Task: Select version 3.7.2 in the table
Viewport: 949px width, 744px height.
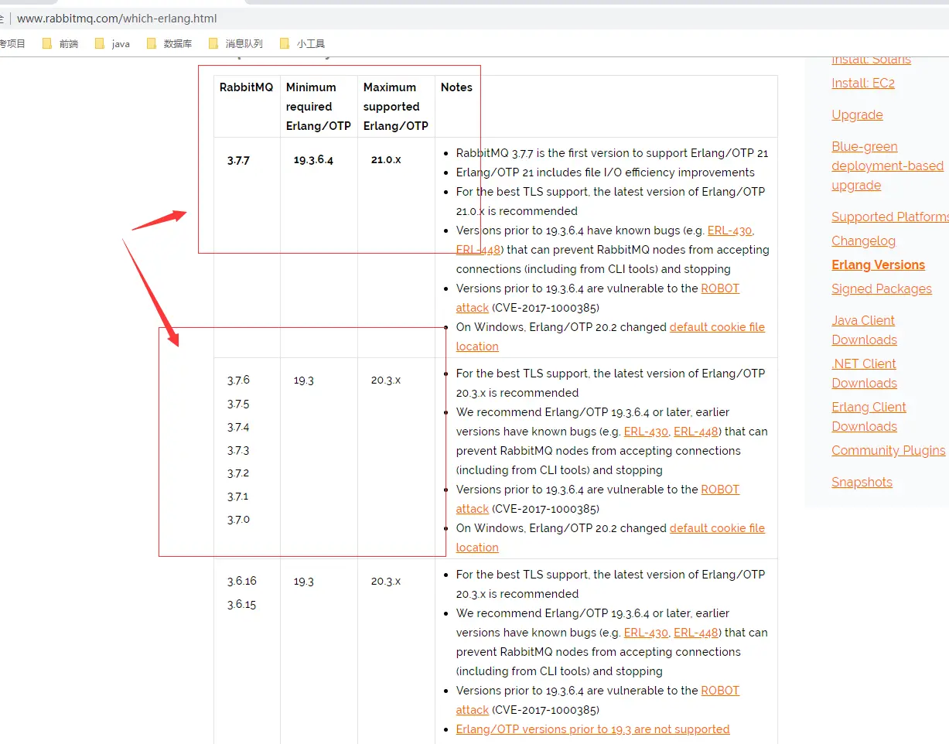Action: [x=238, y=473]
